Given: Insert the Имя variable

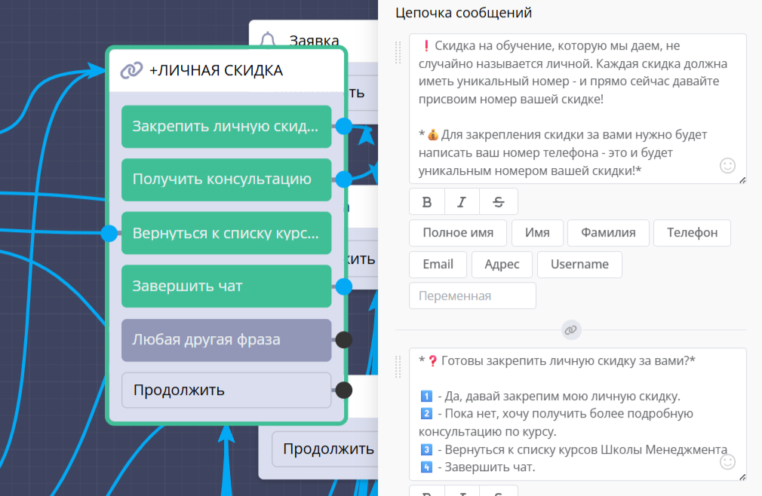Looking at the screenshot, I should click(537, 233).
